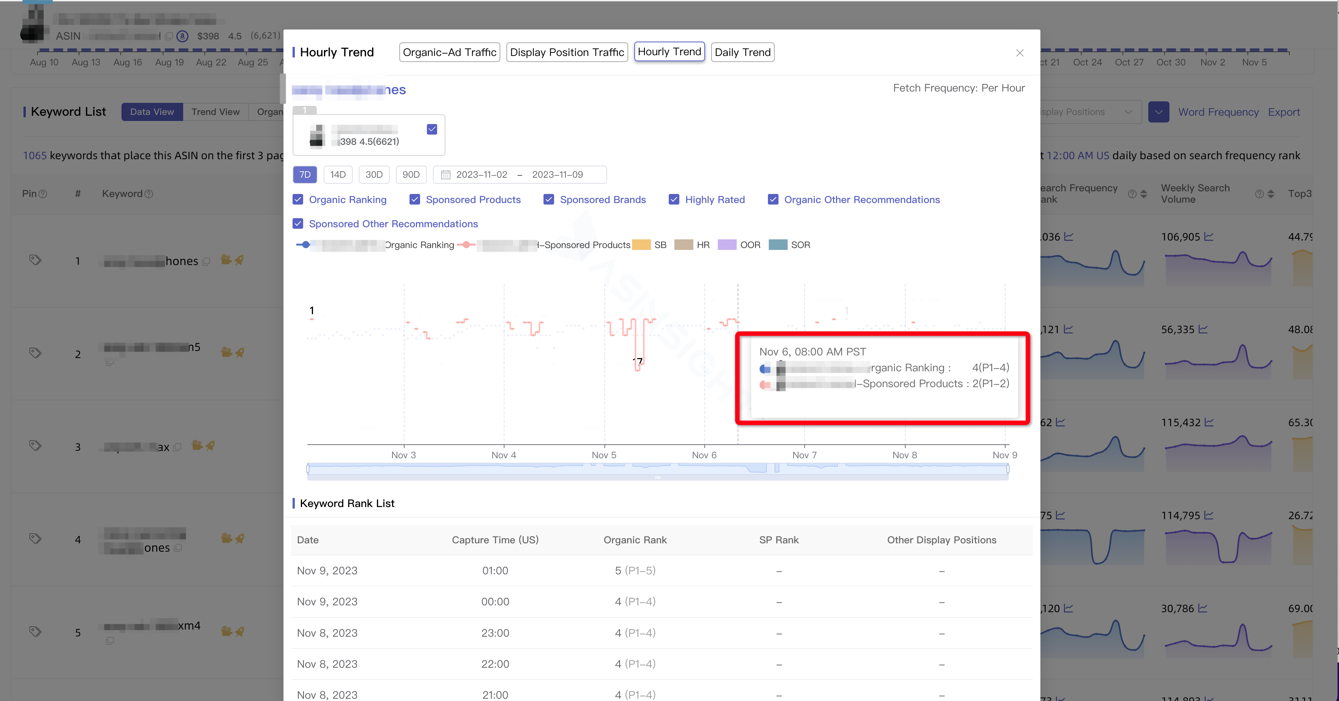Sort by Search Frequency Rank arrows
Screen dimensions: 1339x701
tap(1144, 194)
